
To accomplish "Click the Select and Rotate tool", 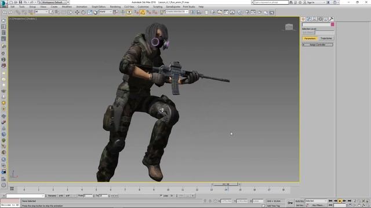I will tap(83, 12).
